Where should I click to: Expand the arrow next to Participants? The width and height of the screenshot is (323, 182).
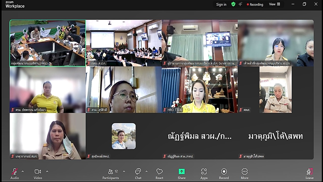tap(124, 171)
